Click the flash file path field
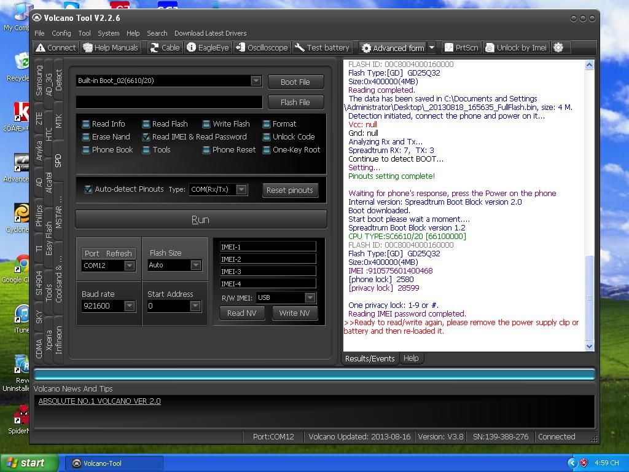629x472 pixels. [169, 102]
